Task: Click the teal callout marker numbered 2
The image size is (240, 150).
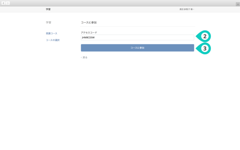Action: (204, 37)
